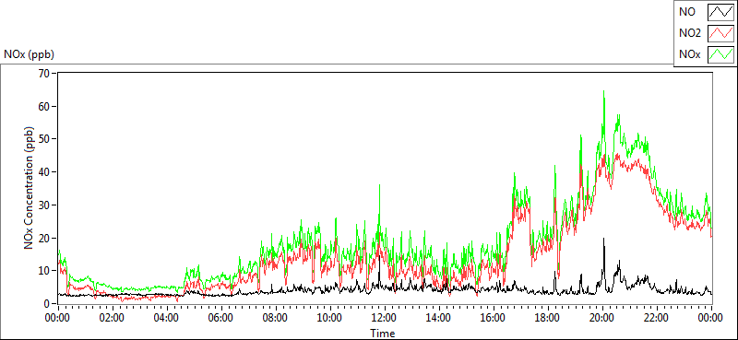
Task: Click the 02:00 time axis label
Action: coord(113,318)
